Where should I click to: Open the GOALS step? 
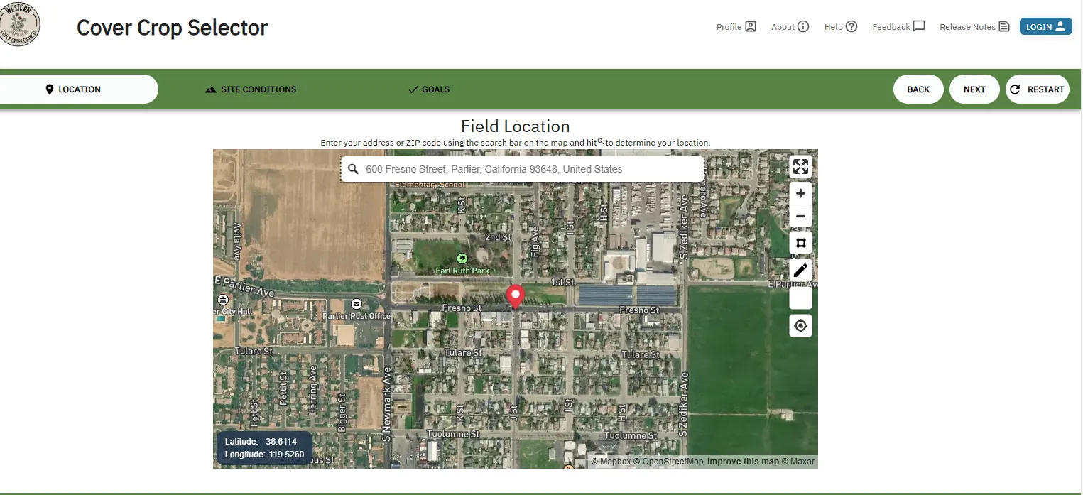click(x=429, y=89)
